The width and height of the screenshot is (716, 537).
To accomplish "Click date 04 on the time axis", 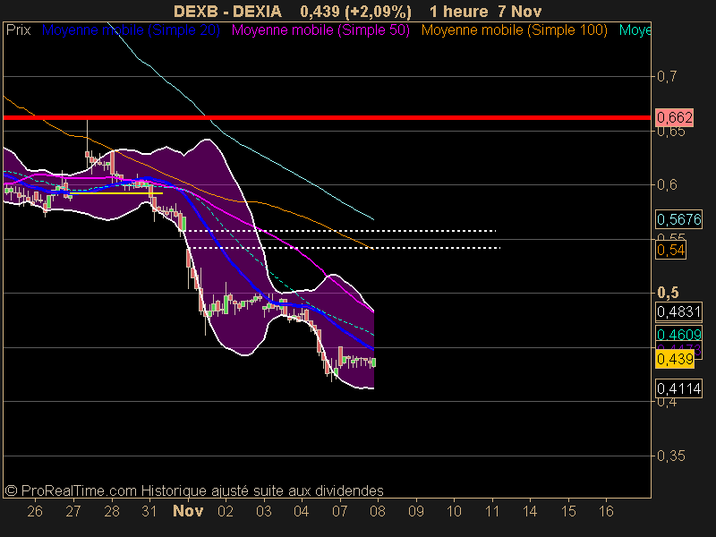I will (302, 511).
